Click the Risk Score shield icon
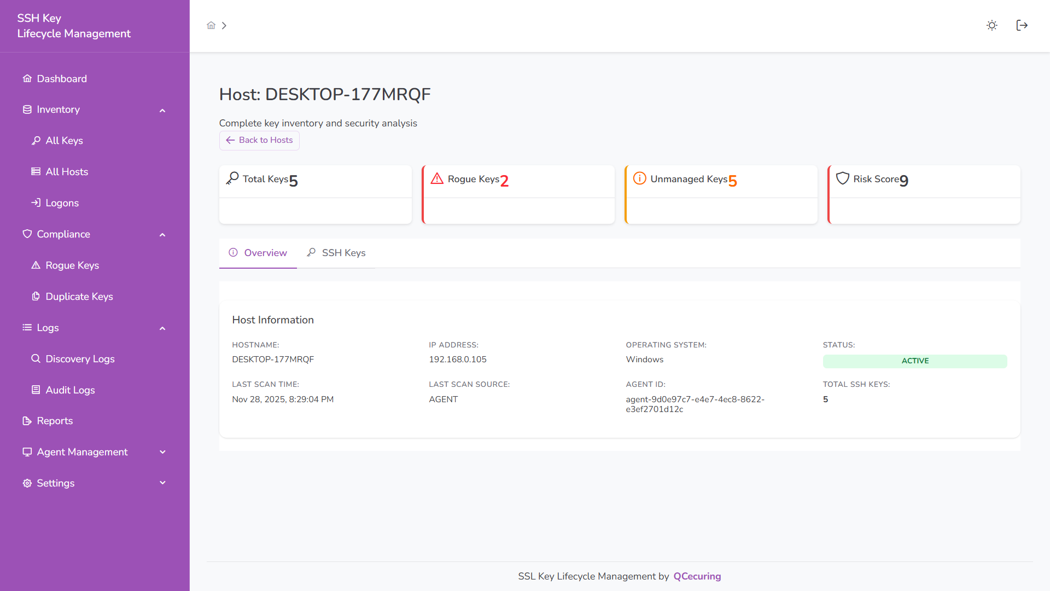Viewport: 1050px width, 591px height. point(843,178)
